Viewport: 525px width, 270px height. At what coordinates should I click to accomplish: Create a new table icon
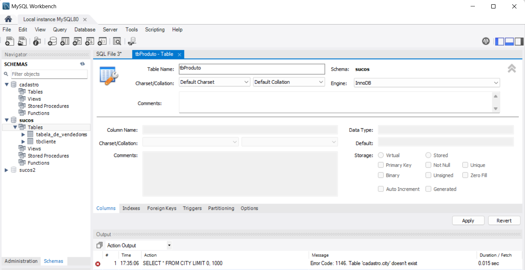tap(65, 41)
